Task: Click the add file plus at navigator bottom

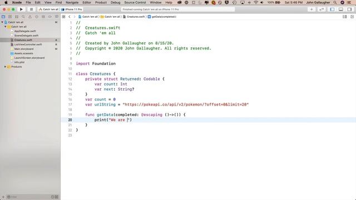Action: 3,197
